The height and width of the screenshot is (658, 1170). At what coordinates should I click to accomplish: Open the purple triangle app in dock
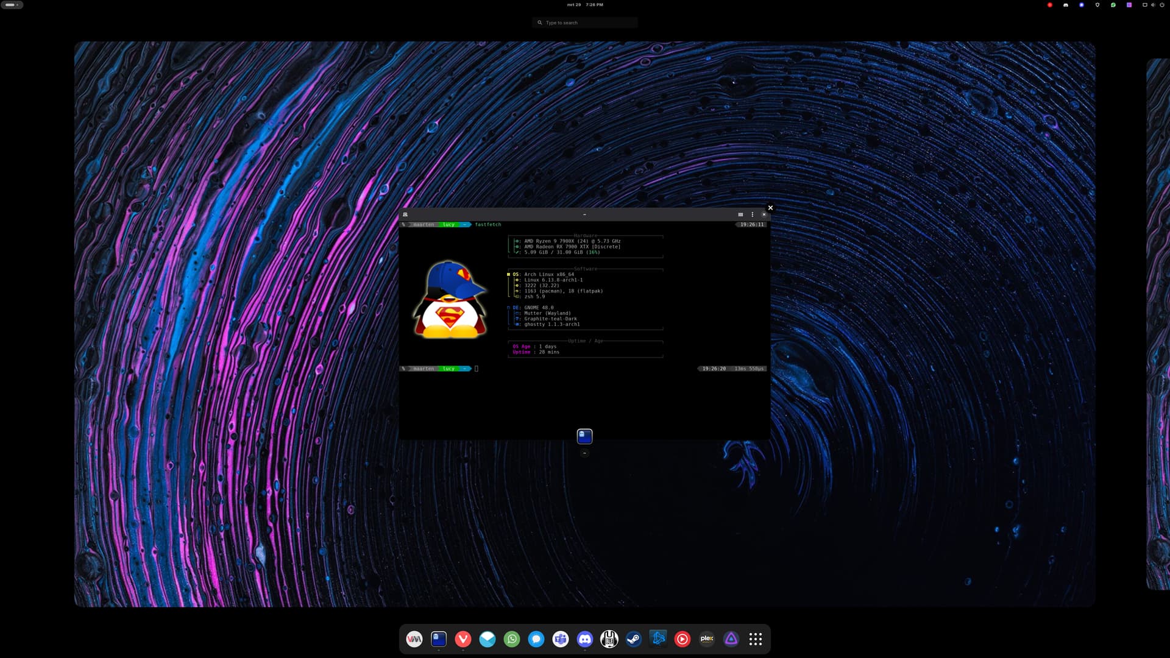pyautogui.click(x=731, y=639)
